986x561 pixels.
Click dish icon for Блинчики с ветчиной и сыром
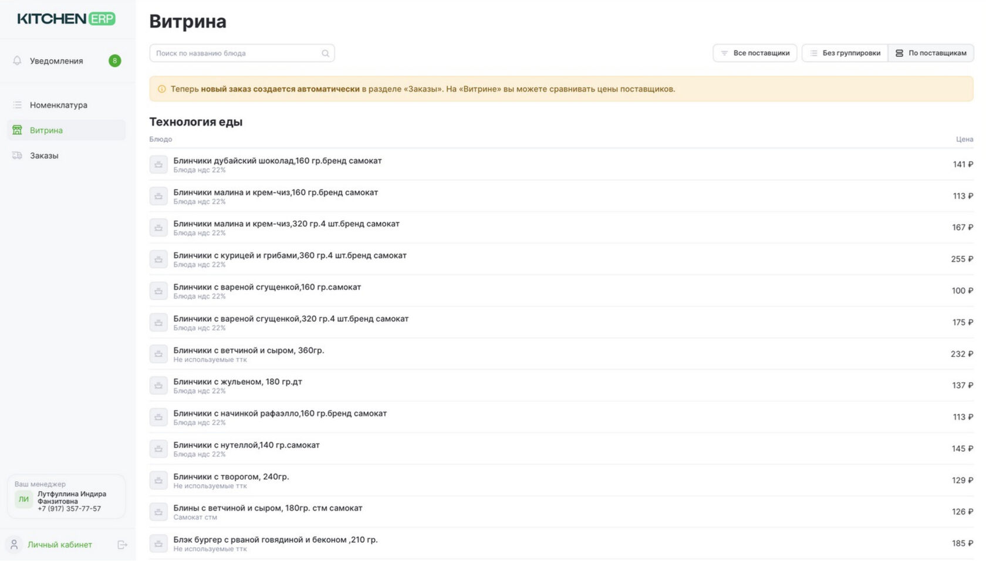click(158, 354)
